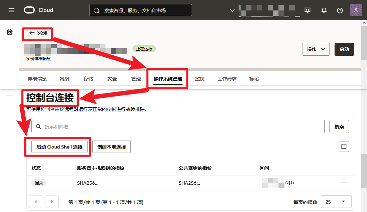This screenshot has width=367, height=212.
Task: Click 创建本地连接 button
Action: [x=112, y=147]
